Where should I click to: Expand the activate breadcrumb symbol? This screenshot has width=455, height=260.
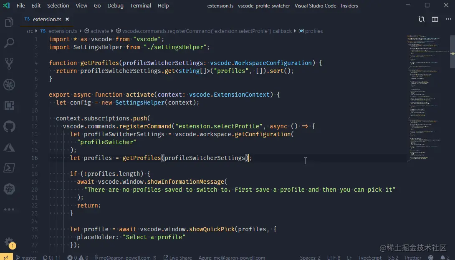96,31
